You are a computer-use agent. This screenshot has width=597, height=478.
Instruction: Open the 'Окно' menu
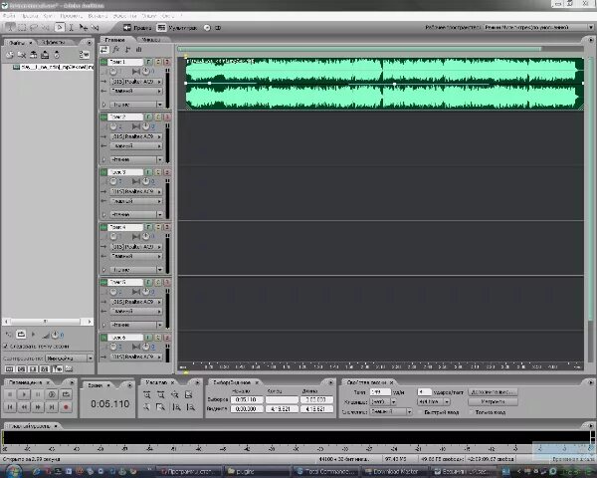pos(168,16)
